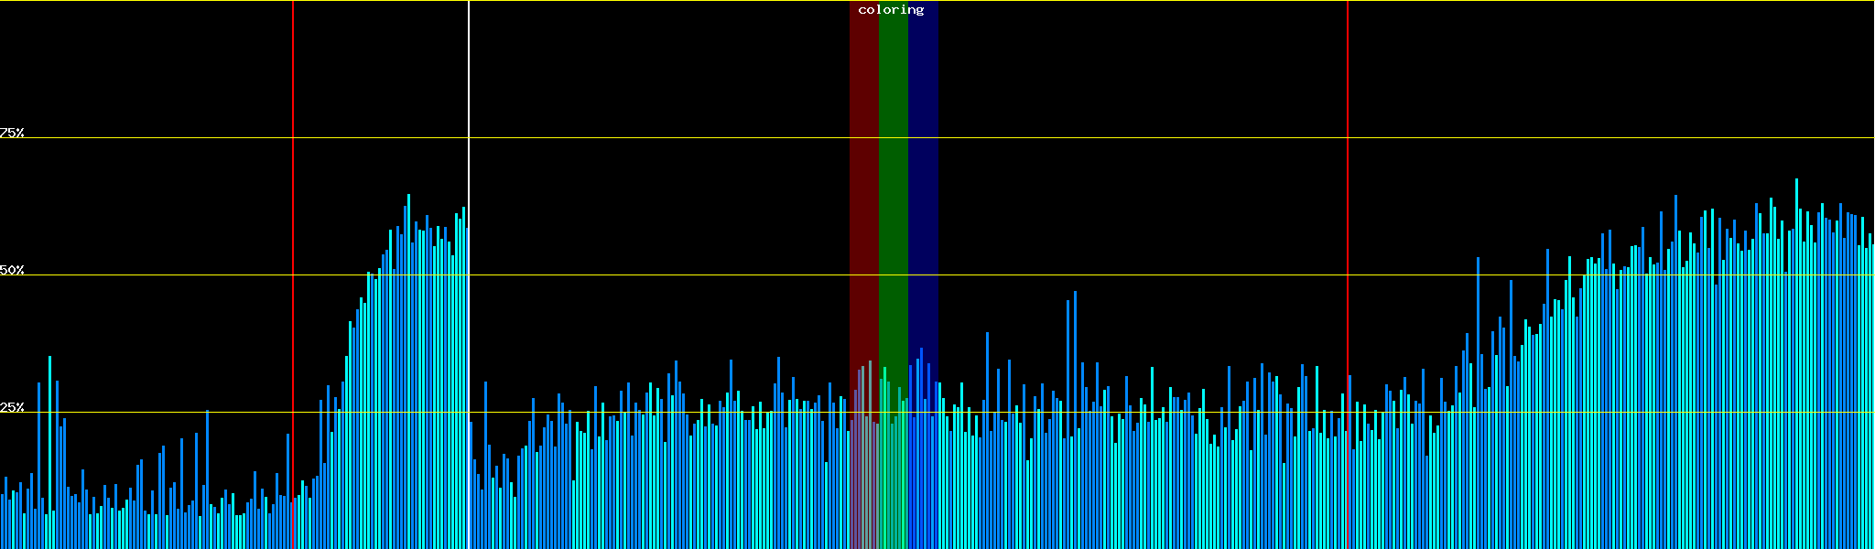Screen dimensions: 1875x549
Task: Click the 25% axis label
Action: click(x=12, y=407)
